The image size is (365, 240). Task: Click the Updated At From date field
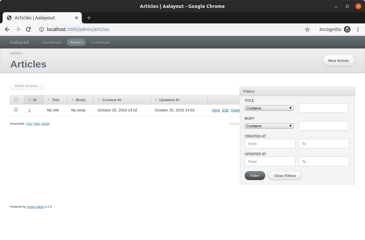tap(270, 161)
